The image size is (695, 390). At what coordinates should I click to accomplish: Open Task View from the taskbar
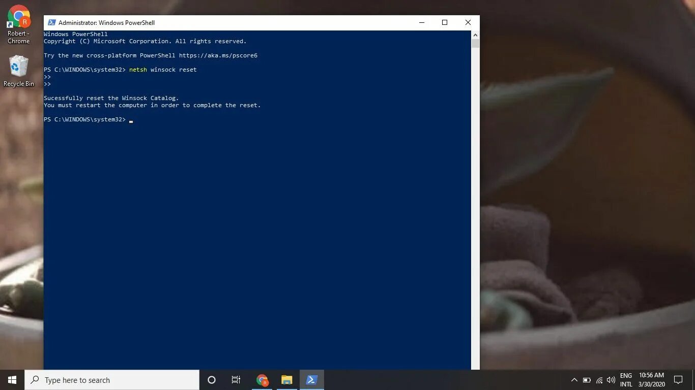click(x=236, y=380)
